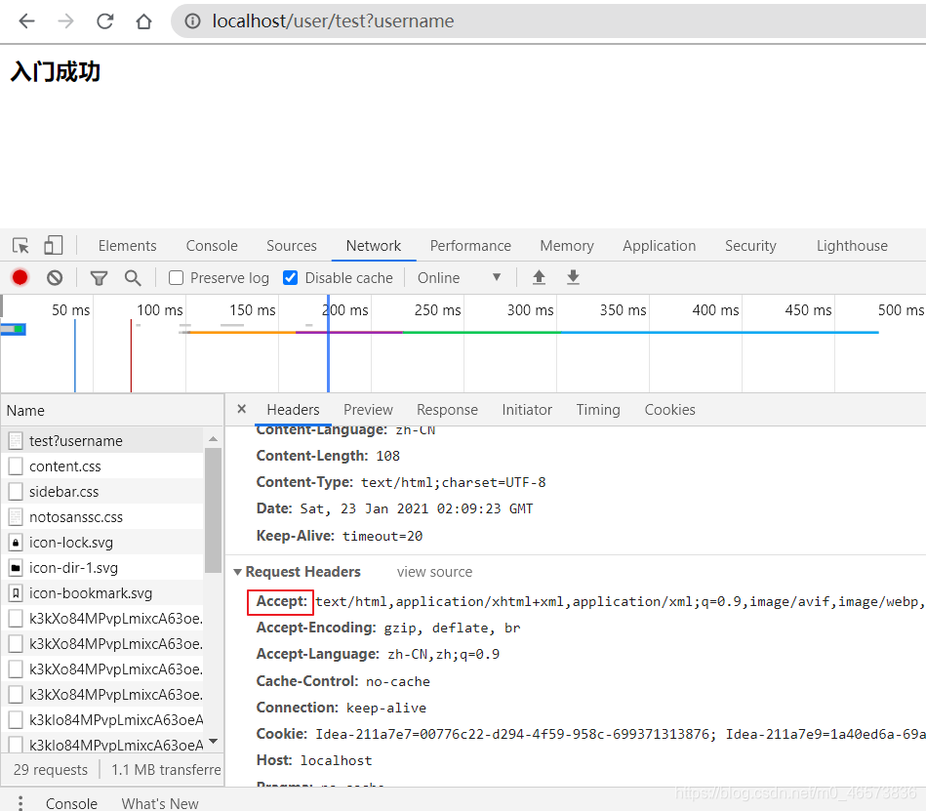Activate the inspect element picker icon
The height and width of the screenshot is (811, 926).
[20, 245]
